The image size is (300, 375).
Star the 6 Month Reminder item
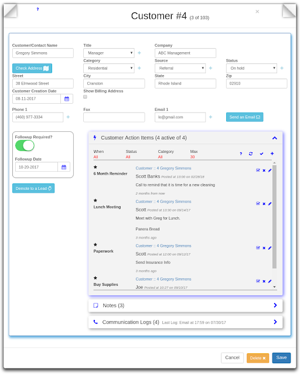(x=96, y=167)
